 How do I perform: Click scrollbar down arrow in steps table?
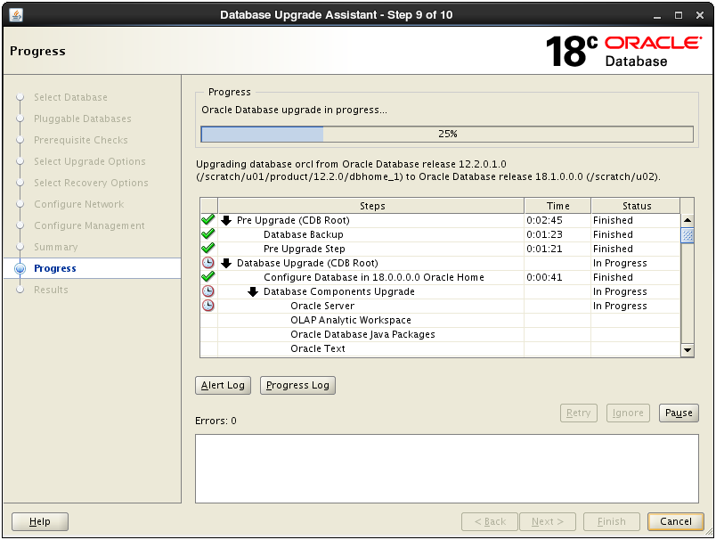[688, 350]
